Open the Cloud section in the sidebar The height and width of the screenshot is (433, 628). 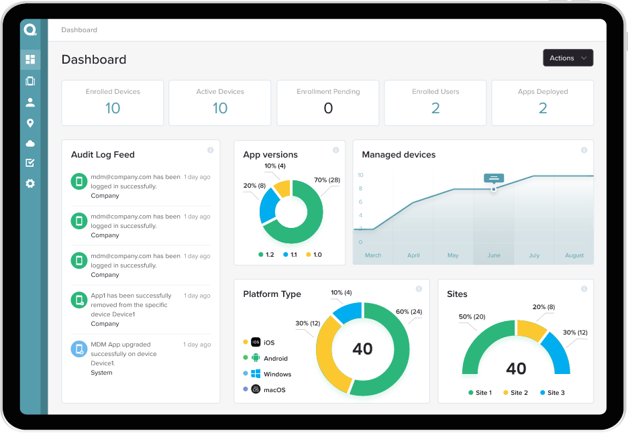click(x=30, y=143)
